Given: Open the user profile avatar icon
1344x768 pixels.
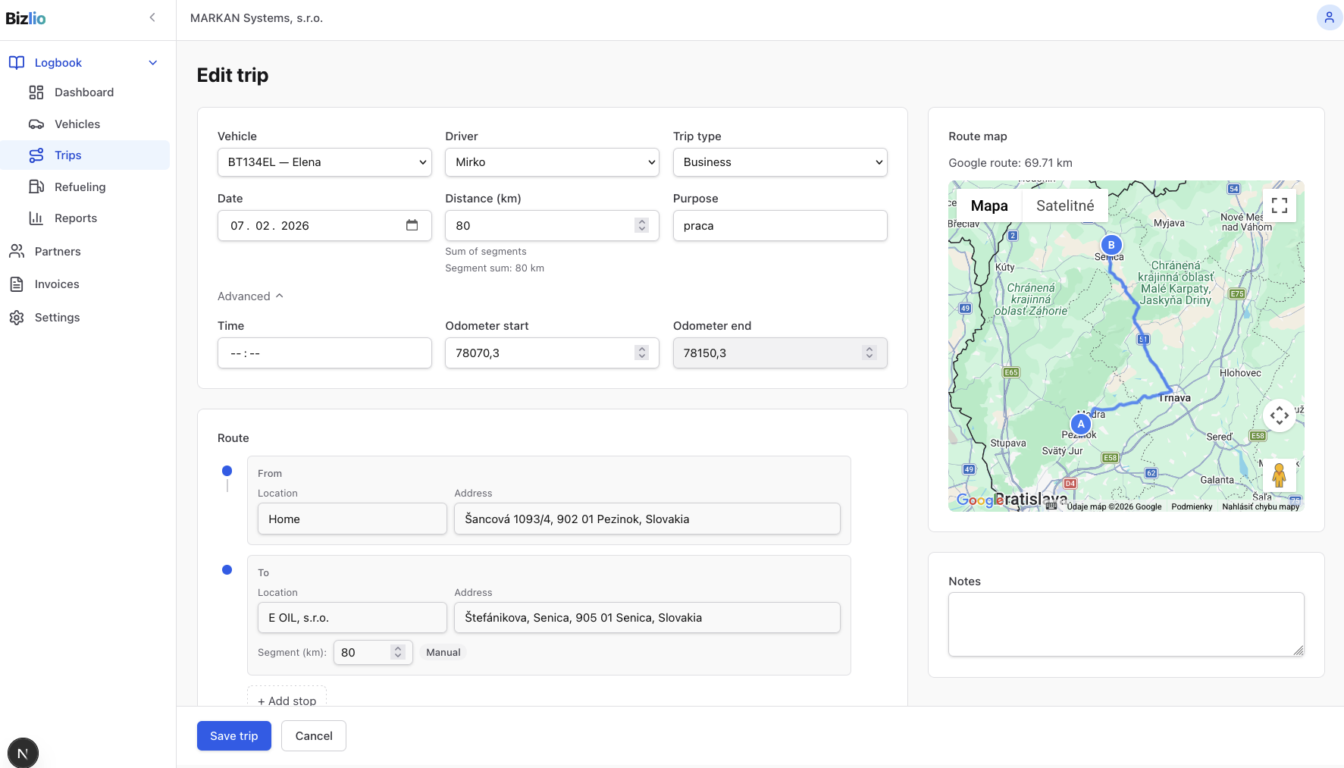Looking at the screenshot, I should click(1329, 17).
